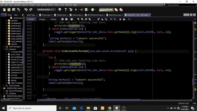The image size is (197, 111).
Task: Run the project with the green play icon
Action: (x=76, y=10)
